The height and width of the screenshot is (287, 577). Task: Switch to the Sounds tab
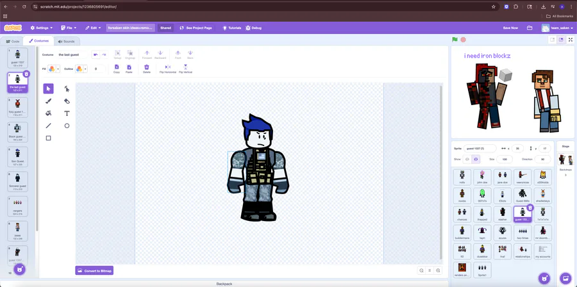click(66, 42)
